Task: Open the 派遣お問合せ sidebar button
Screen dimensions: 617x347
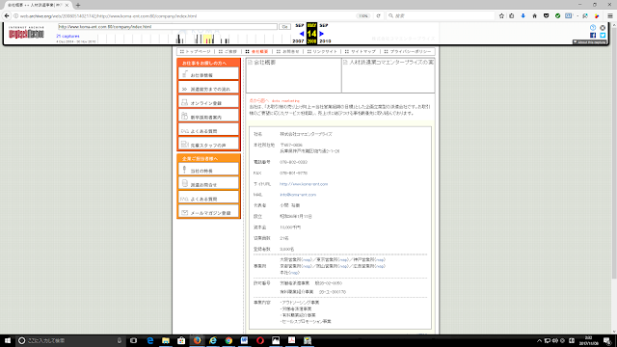Action: coord(208,184)
